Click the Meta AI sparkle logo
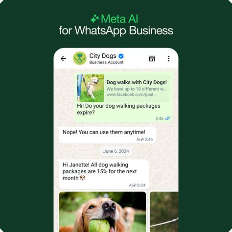 coord(94,19)
